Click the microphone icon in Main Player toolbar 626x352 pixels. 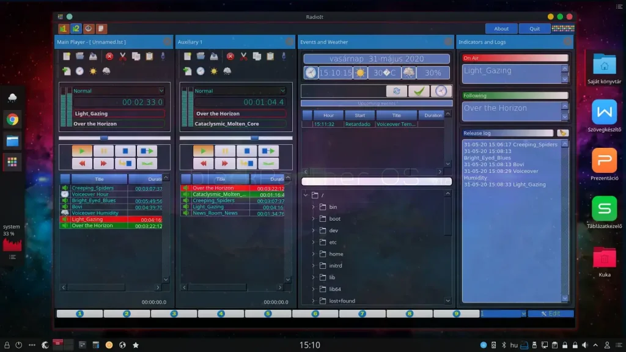click(x=163, y=56)
